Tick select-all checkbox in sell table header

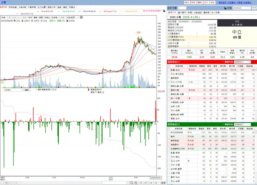(169, 129)
